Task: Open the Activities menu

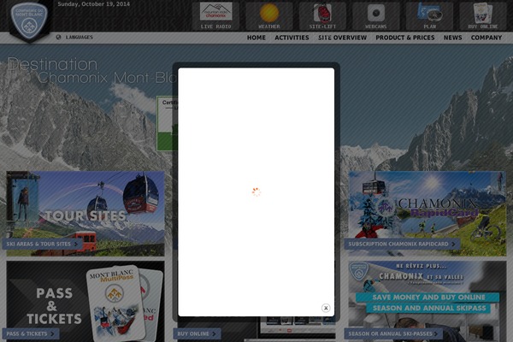Action: click(292, 38)
